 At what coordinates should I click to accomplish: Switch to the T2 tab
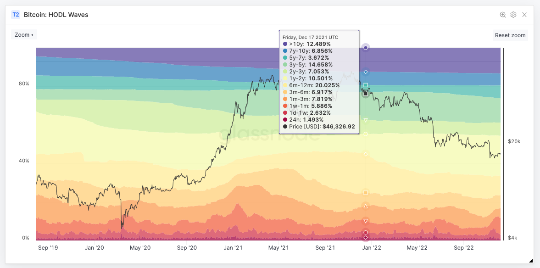(15, 15)
